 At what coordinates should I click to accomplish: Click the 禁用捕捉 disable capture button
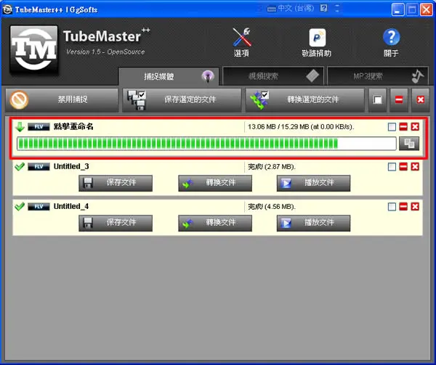pos(62,100)
